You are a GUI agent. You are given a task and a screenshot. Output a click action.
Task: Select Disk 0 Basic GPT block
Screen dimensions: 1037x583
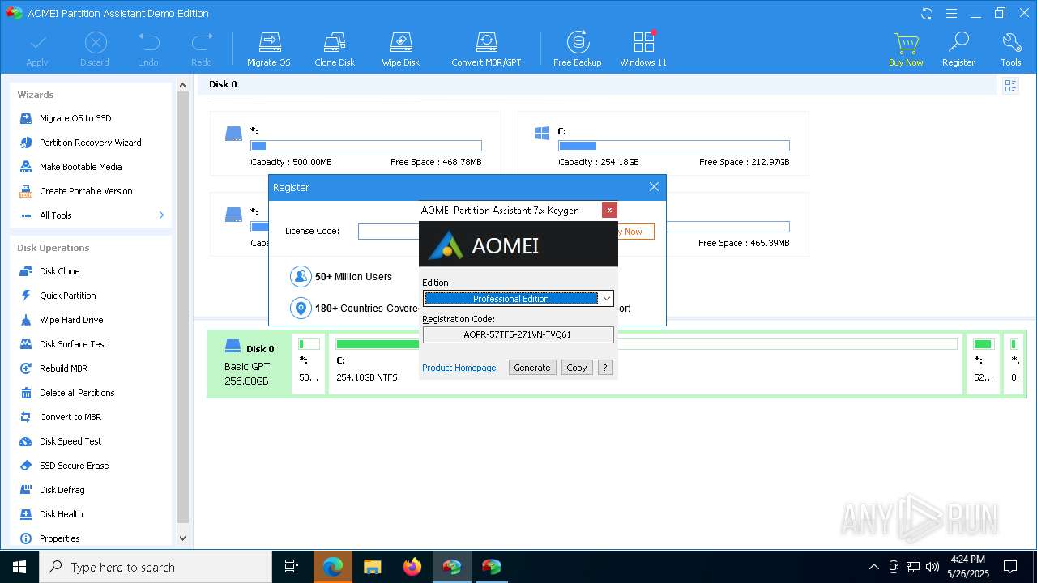click(x=249, y=364)
